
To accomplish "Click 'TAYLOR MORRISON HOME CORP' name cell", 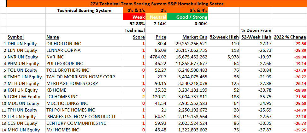I will click(x=84, y=77).
